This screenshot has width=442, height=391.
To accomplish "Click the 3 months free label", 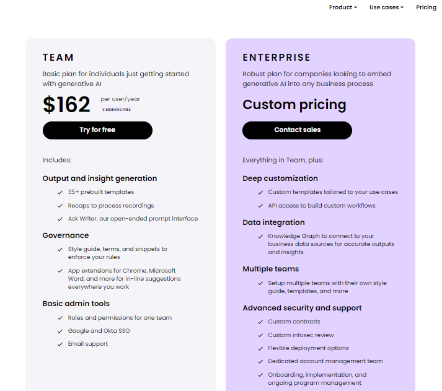I will click(x=117, y=110).
